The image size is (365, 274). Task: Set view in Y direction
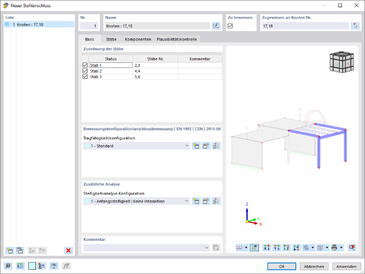[x=277, y=248]
